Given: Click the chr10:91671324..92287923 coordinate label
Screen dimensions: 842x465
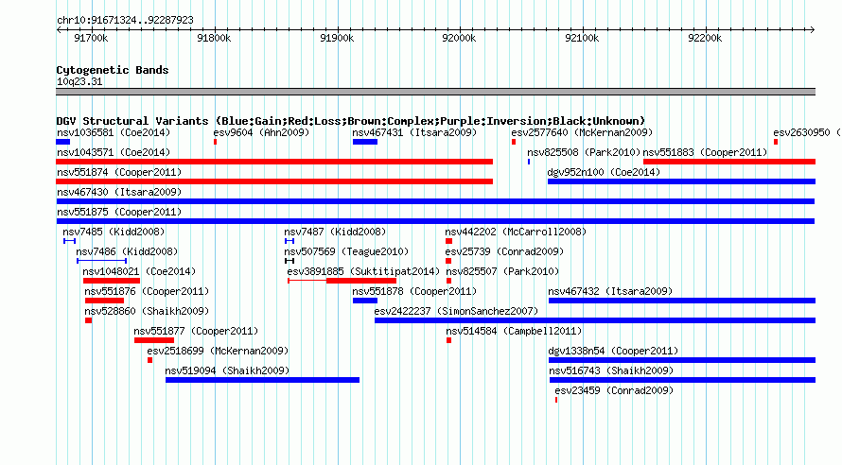Looking at the screenshot, I should click(125, 21).
